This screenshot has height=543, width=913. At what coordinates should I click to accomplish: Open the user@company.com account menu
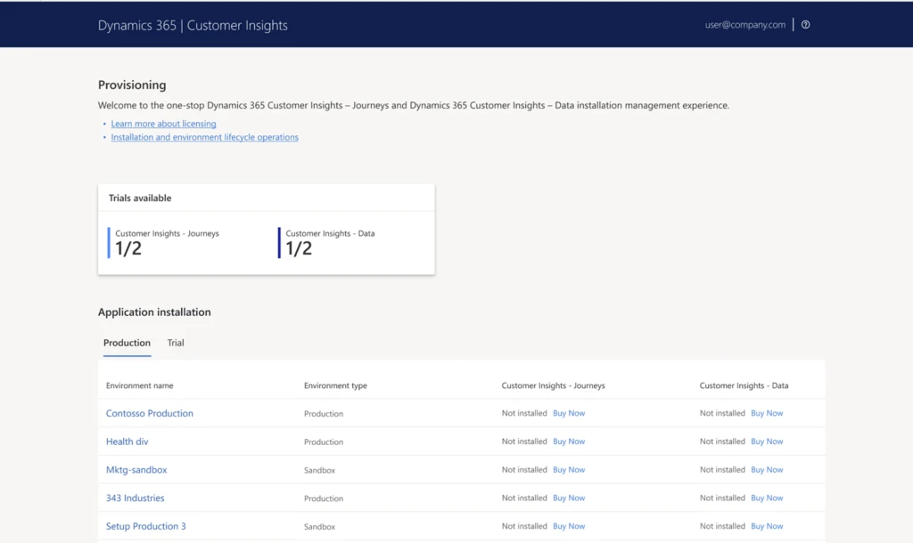pos(744,25)
